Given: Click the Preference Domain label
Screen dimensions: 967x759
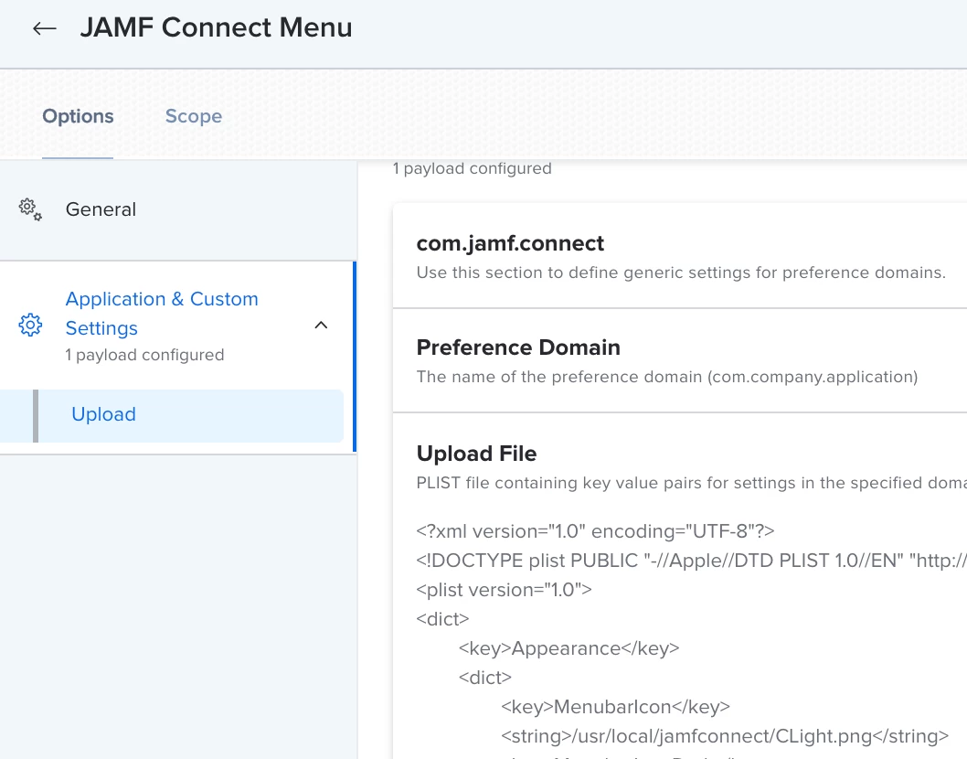Looking at the screenshot, I should point(518,347).
